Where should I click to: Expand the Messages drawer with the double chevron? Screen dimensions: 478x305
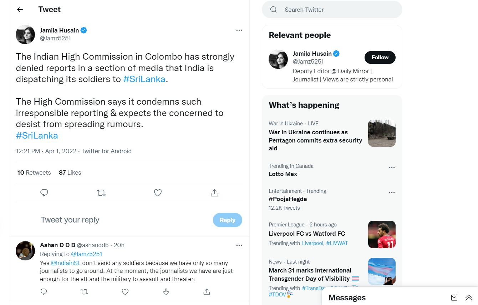pos(469,297)
